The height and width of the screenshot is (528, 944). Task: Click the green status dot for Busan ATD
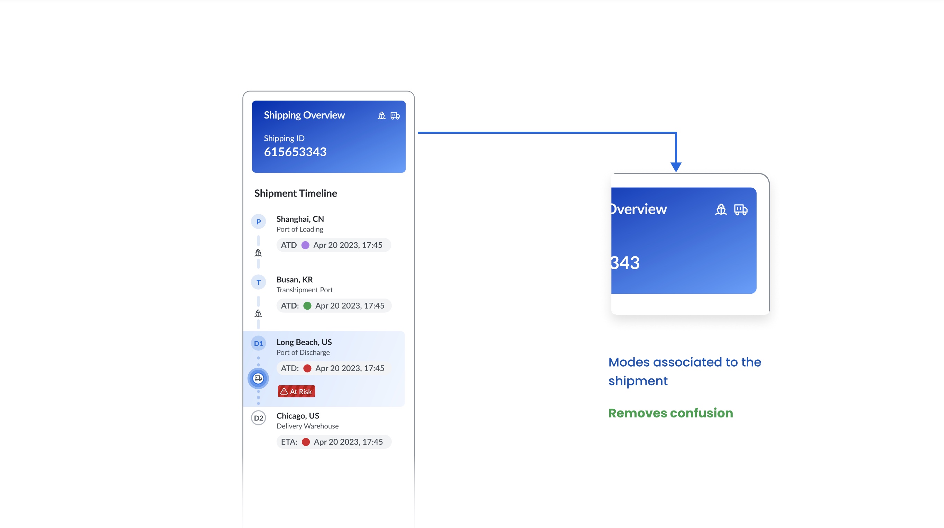coord(307,306)
